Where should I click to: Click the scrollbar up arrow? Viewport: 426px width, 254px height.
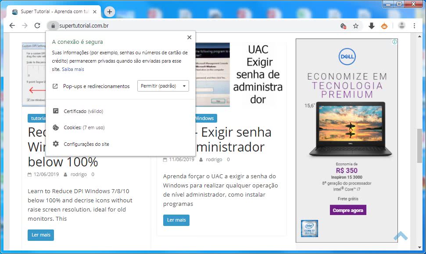[420, 36]
